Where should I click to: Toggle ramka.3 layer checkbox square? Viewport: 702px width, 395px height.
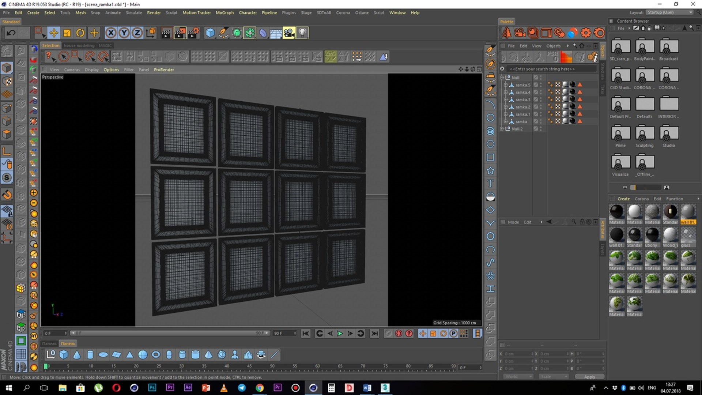pyautogui.click(x=536, y=99)
